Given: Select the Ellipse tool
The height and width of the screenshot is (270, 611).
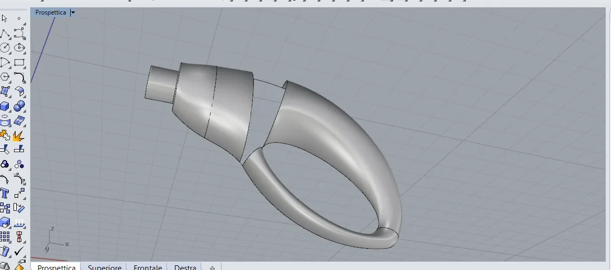Looking at the screenshot, I should 19,47.
